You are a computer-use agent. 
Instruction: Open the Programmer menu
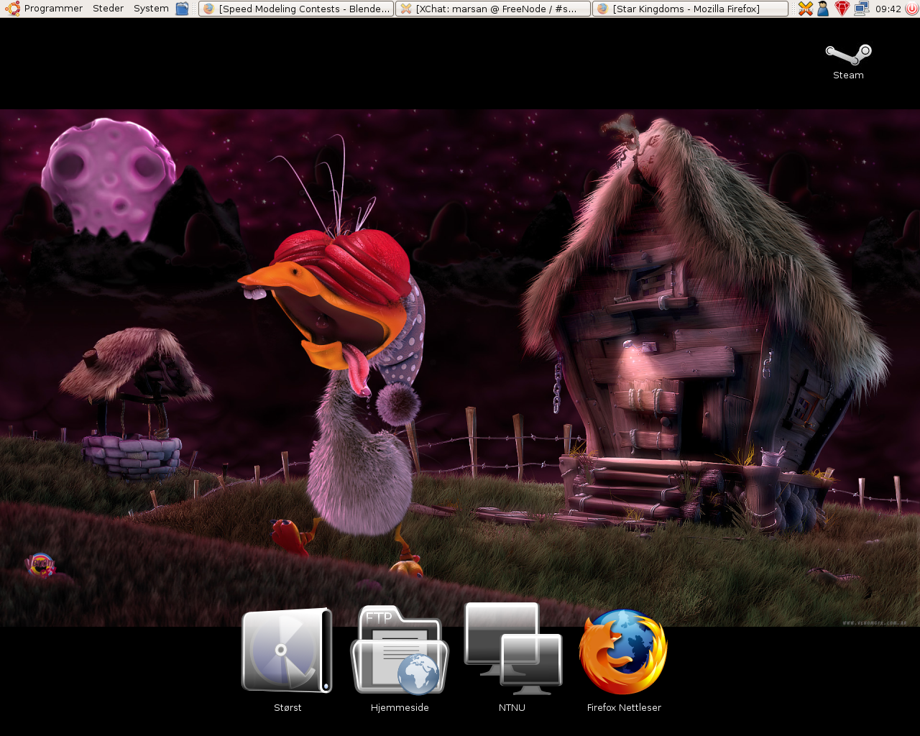(53, 9)
